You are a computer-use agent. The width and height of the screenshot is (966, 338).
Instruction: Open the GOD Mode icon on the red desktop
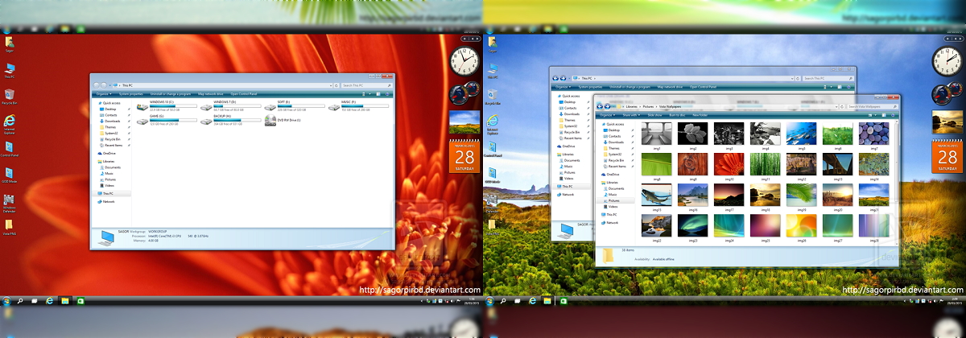(10, 175)
